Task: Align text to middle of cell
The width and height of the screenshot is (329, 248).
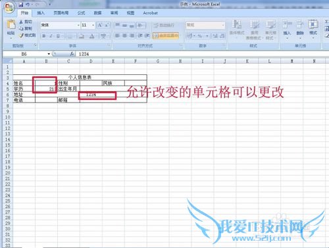Action: coord(124,25)
